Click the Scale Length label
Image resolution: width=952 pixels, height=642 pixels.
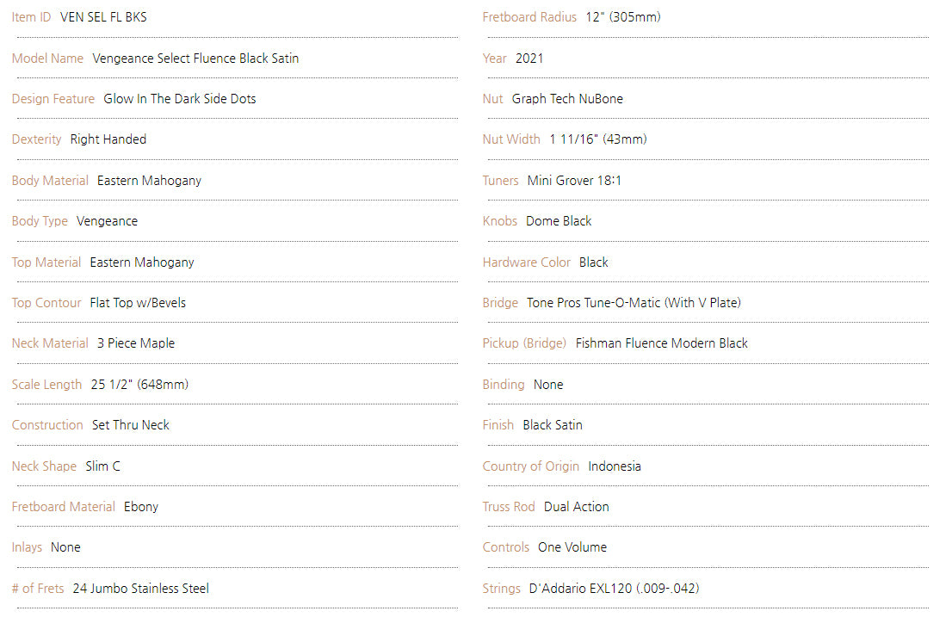46,385
